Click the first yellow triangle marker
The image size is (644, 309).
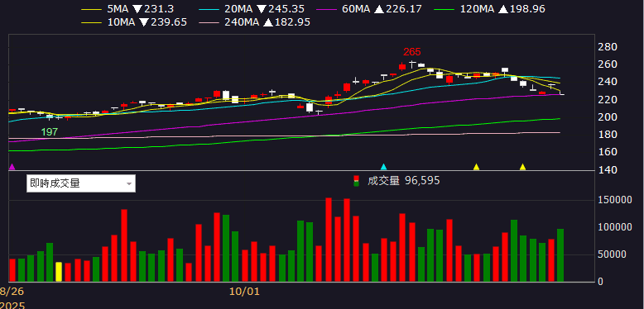[x=477, y=167]
